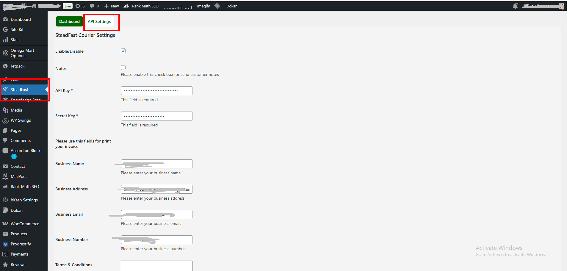Open Site Kit via its Google icon
The width and height of the screenshot is (567, 271).
coord(5,29)
